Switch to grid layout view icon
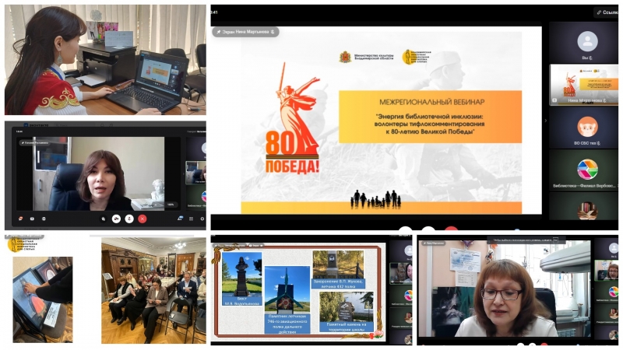 coord(189,219)
